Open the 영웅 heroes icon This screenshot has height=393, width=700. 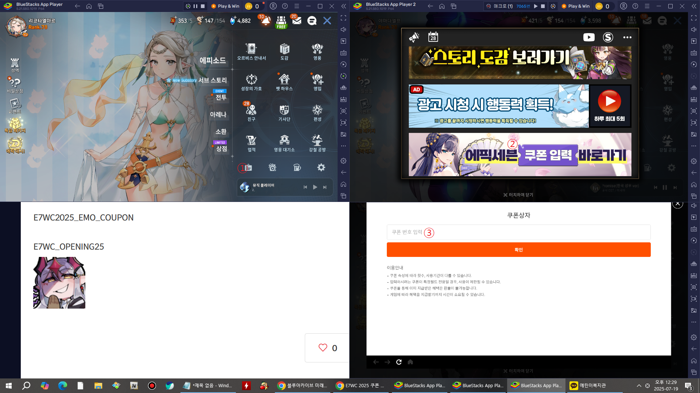point(317,51)
